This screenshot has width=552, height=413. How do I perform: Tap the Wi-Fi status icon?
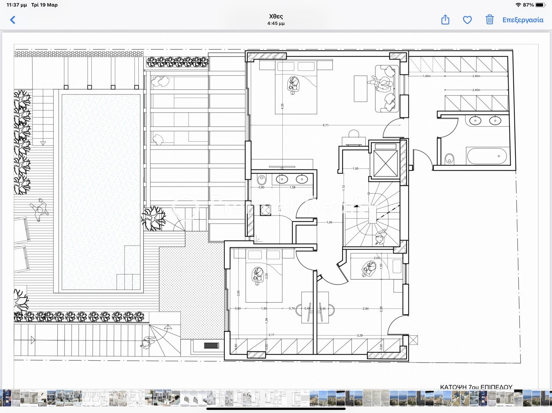518,5
